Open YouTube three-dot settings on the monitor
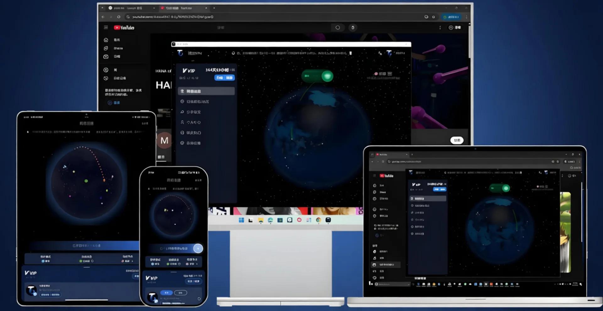 point(440,28)
